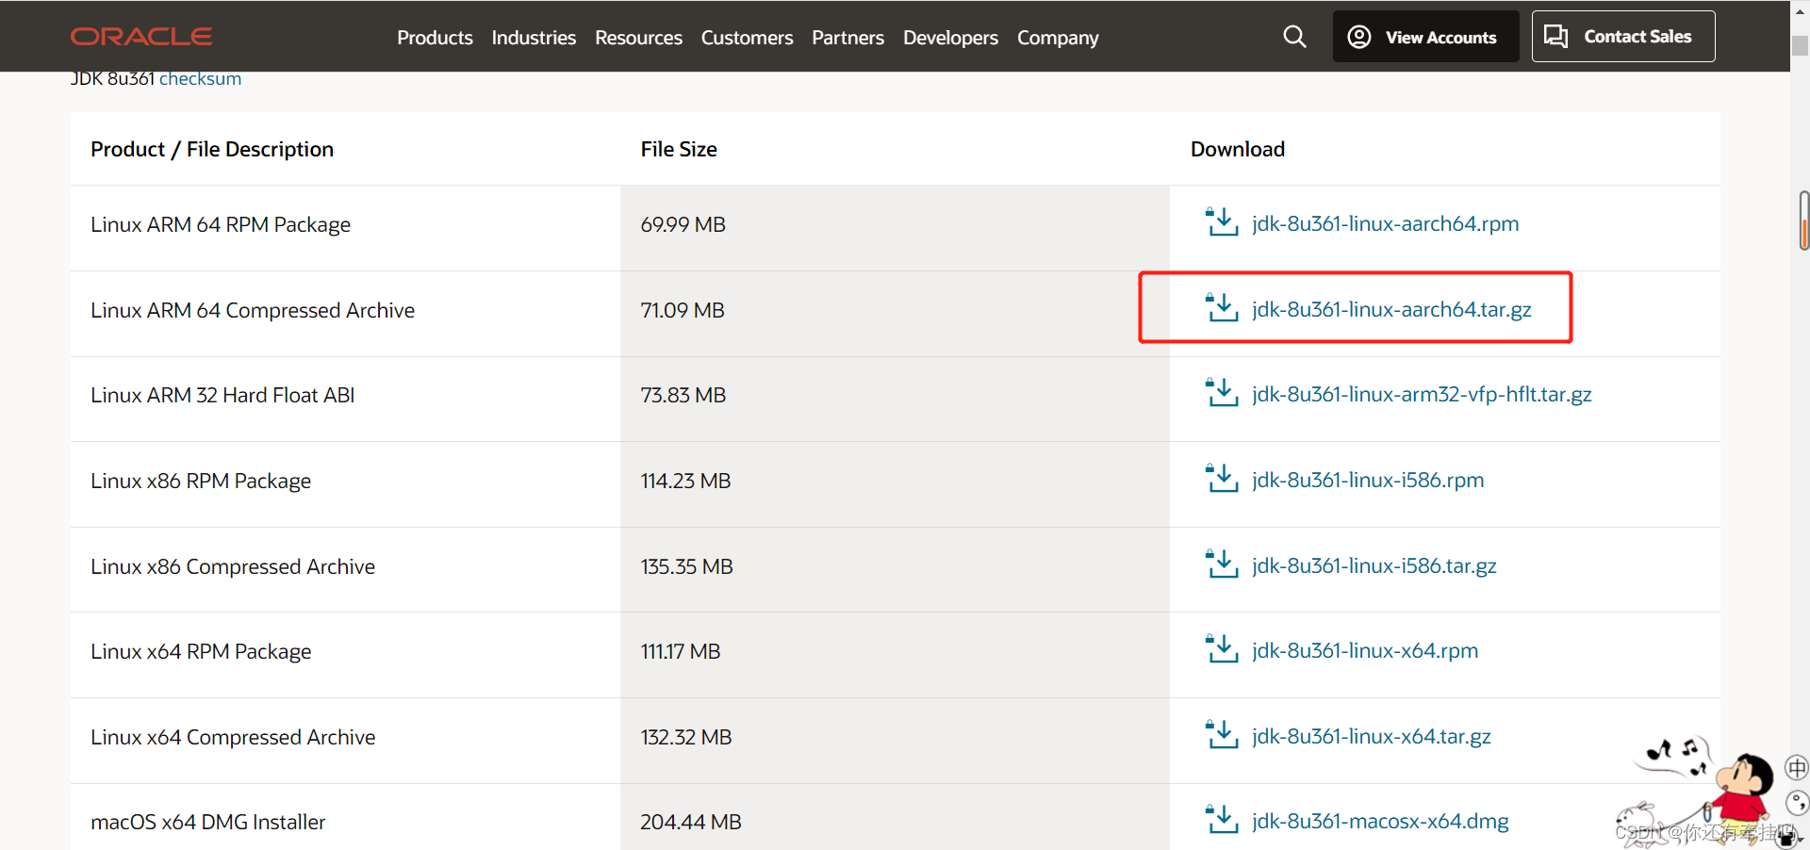Open the Developers menu
Image resolution: width=1810 pixels, height=850 pixels.
pyautogui.click(x=950, y=38)
